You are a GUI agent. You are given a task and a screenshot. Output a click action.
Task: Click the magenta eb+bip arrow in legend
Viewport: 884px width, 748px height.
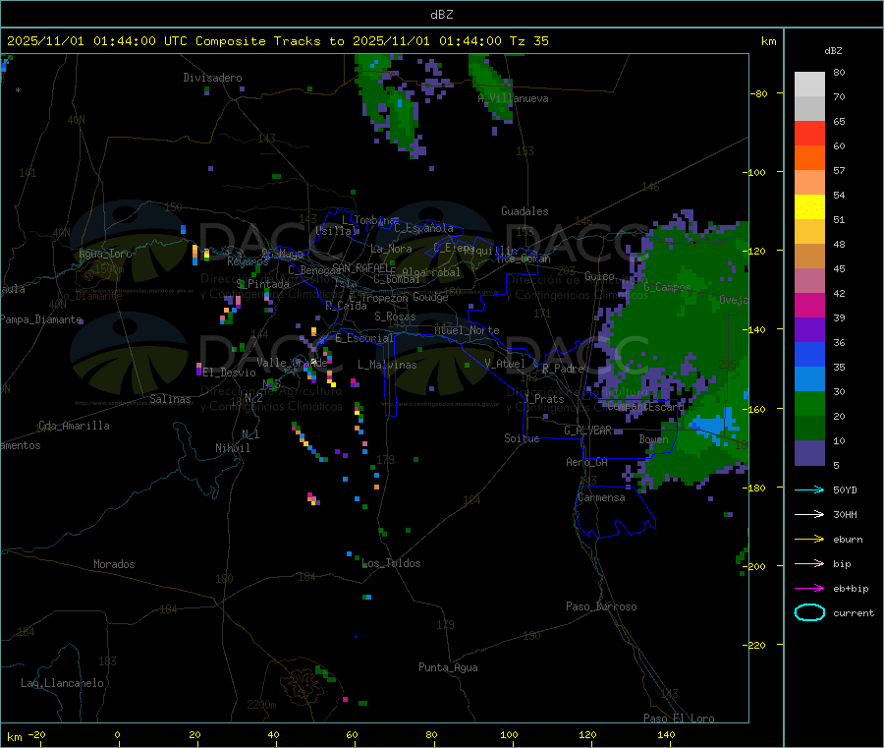pyautogui.click(x=809, y=588)
